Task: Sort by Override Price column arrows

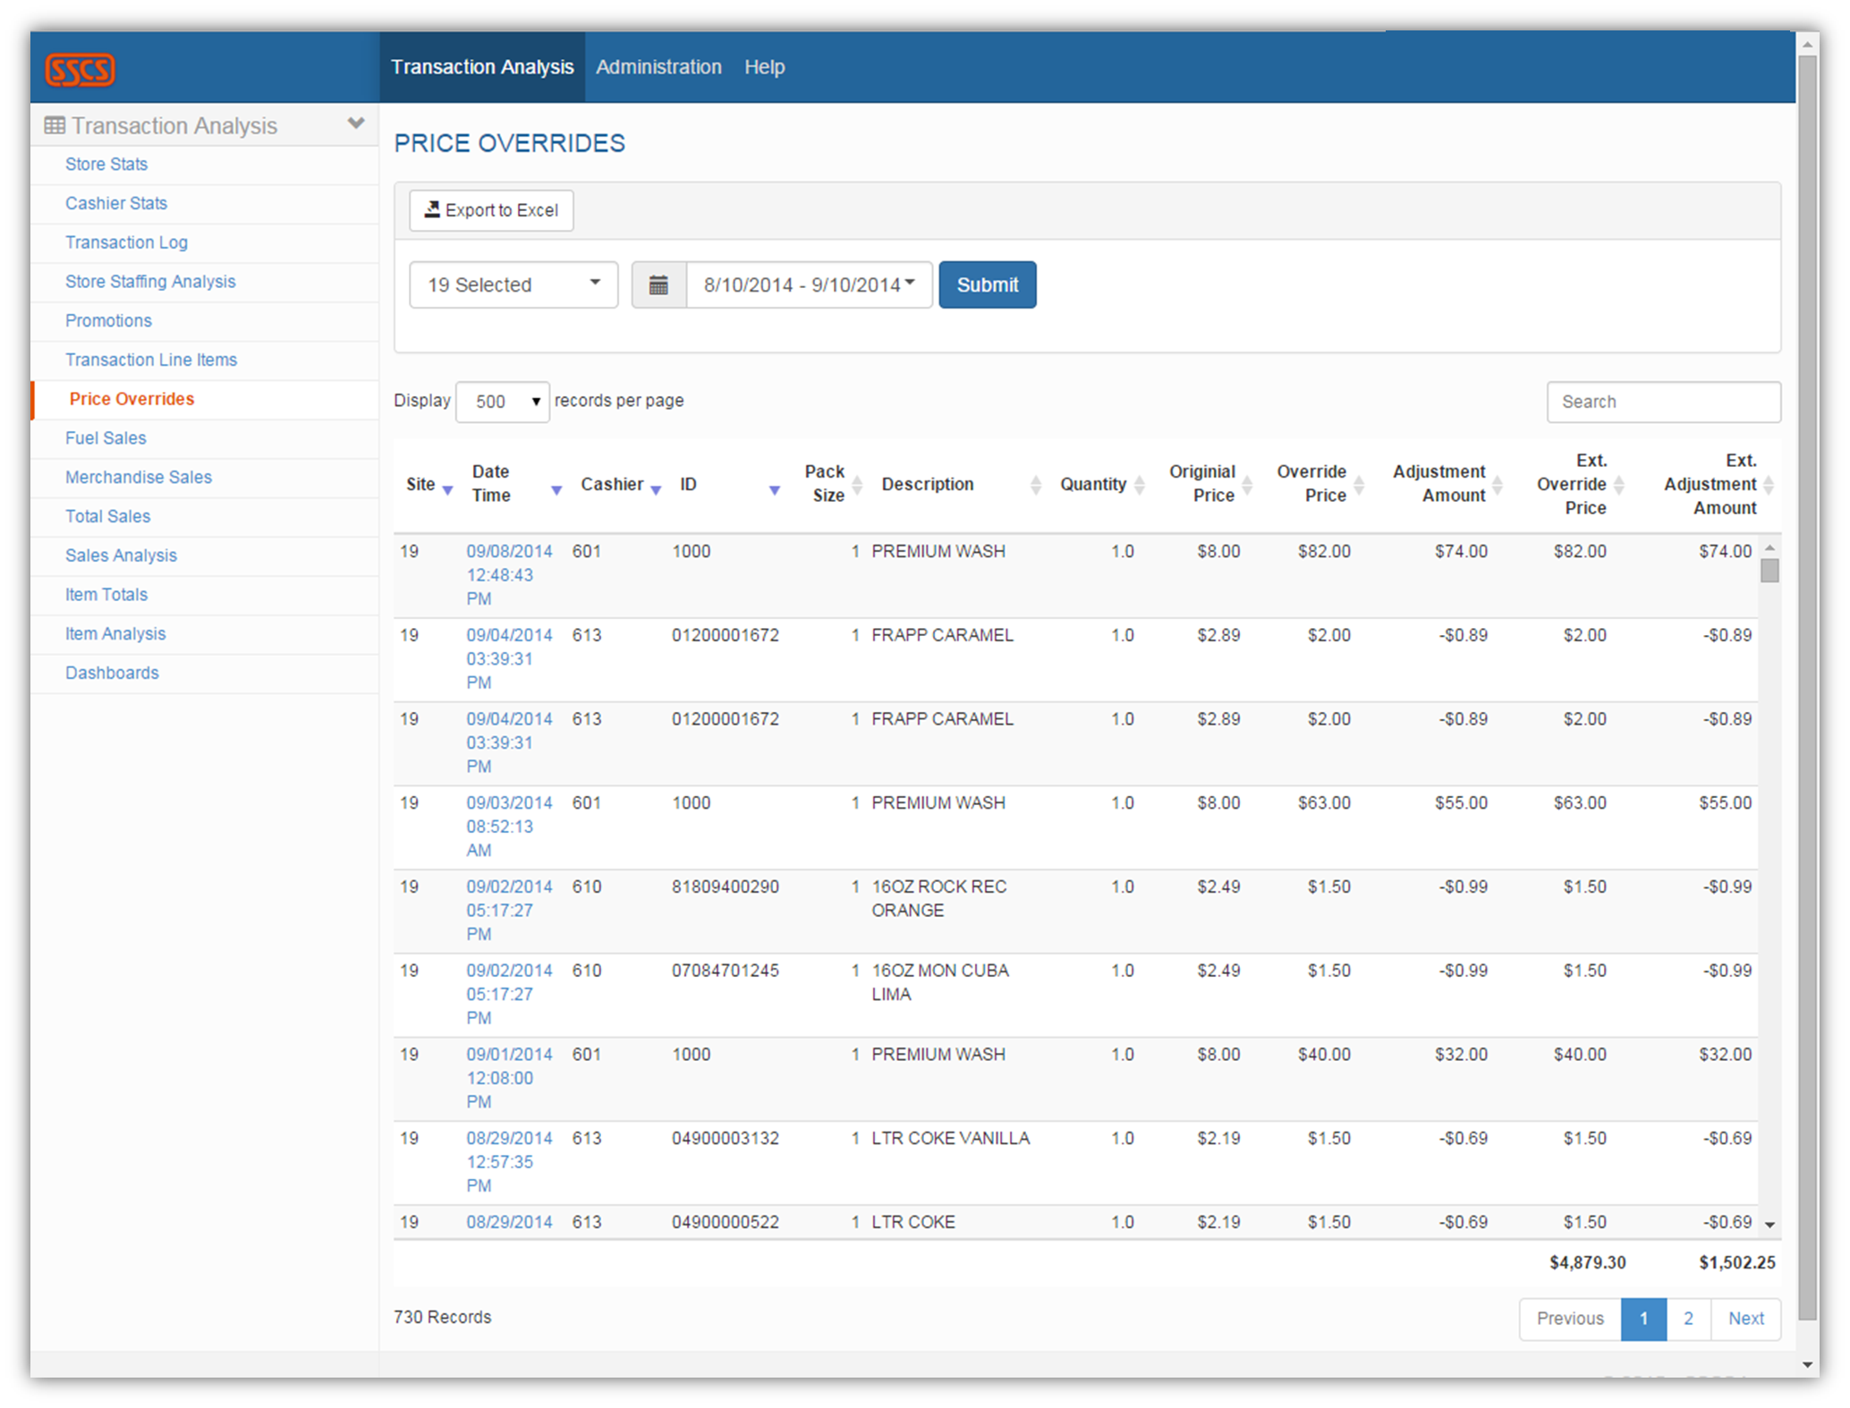Action: 1359,485
